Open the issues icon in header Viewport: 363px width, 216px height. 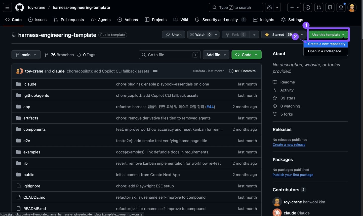308,8
